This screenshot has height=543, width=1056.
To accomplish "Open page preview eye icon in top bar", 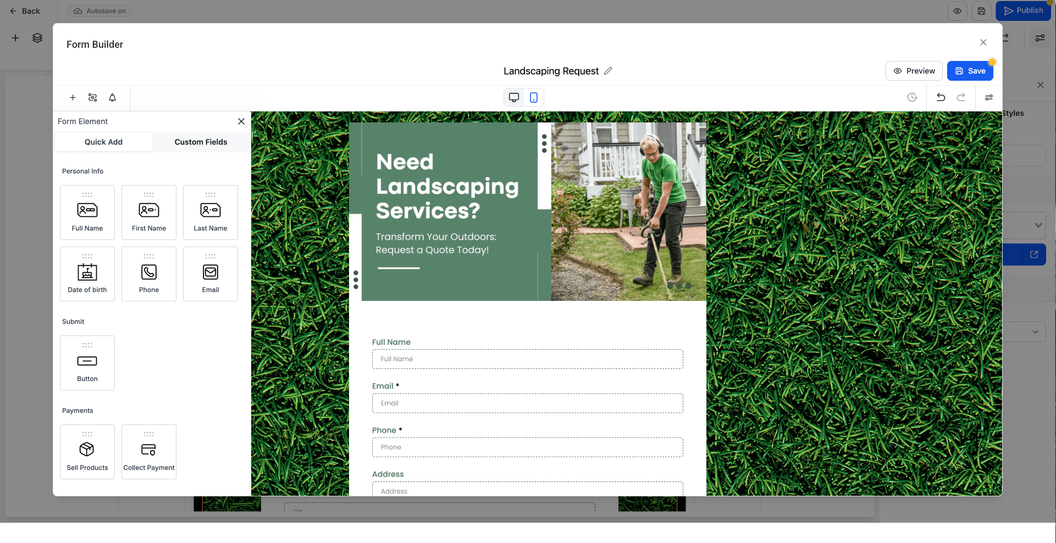I will pos(957,11).
